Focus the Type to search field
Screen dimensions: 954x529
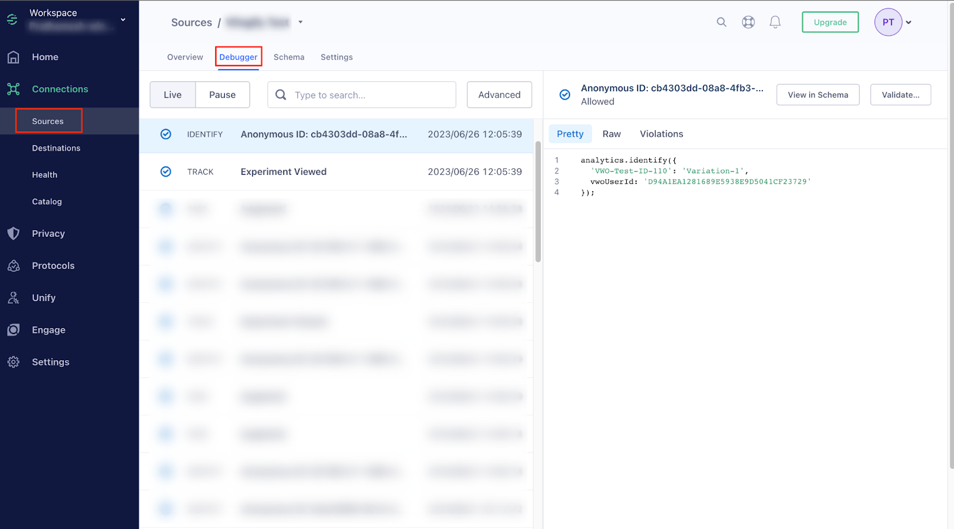pos(362,95)
